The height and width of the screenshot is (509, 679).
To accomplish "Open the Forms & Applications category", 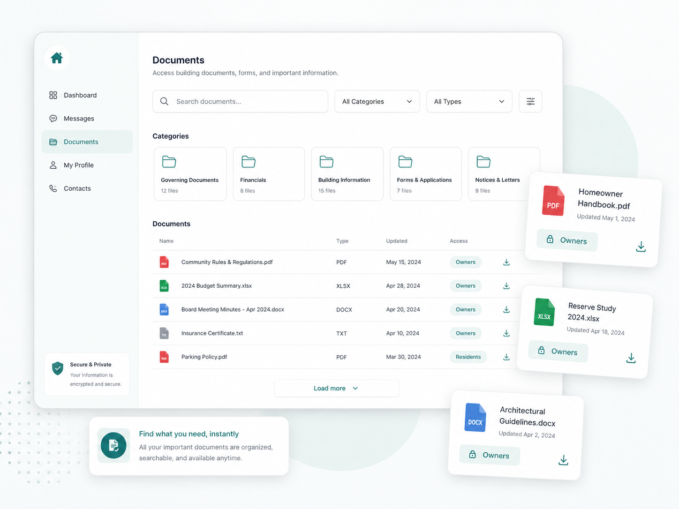I will (426, 174).
